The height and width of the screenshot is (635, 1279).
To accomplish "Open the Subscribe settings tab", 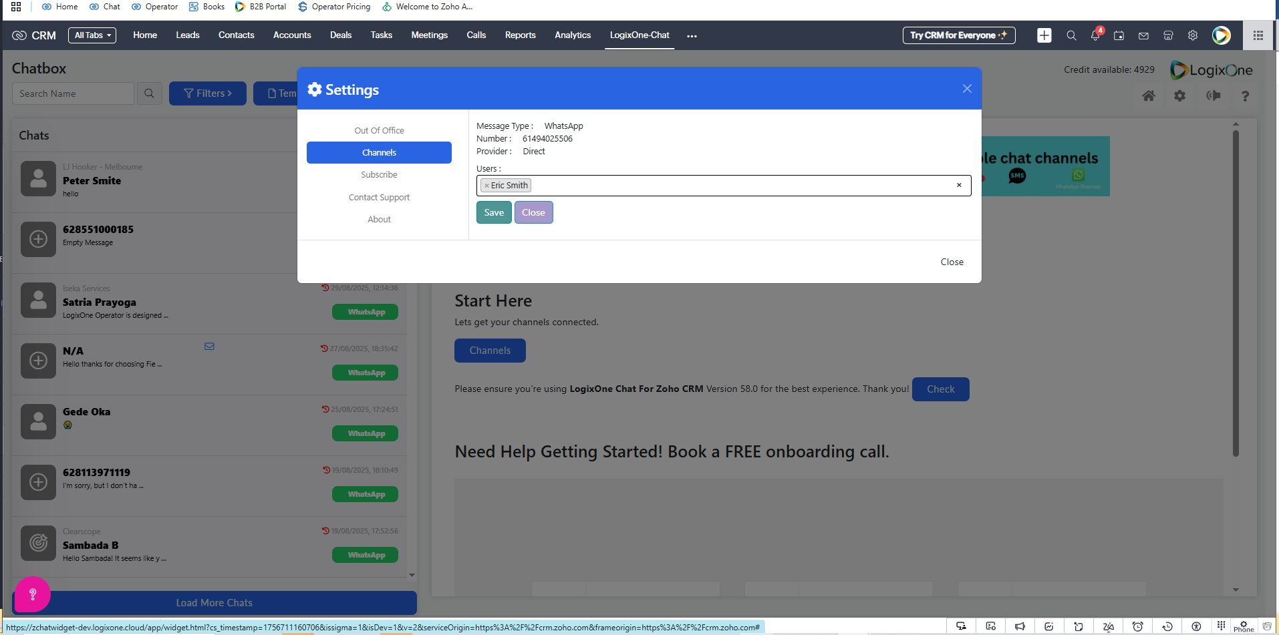I will (379, 174).
